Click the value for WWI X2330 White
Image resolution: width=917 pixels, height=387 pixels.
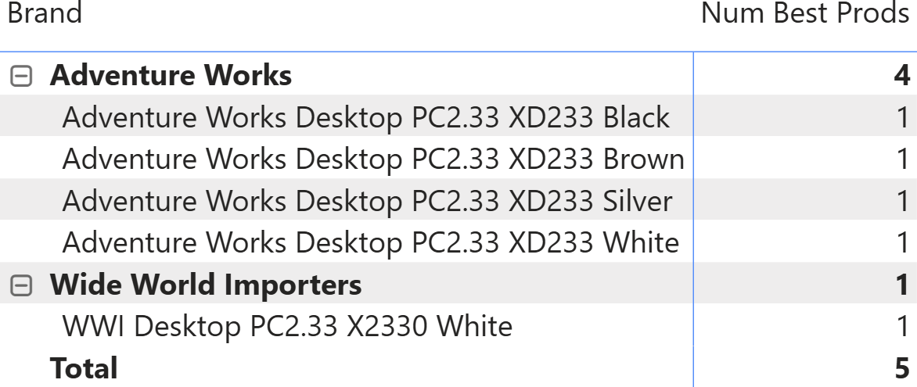tap(903, 326)
